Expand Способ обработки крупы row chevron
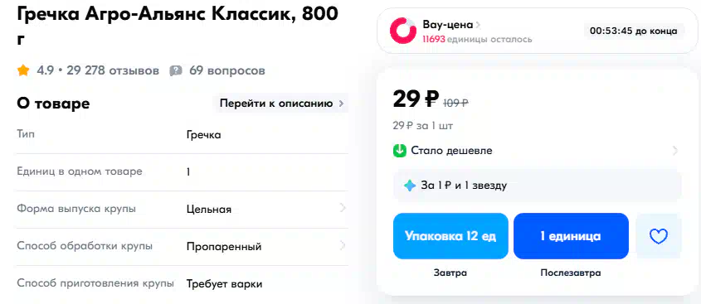This screenshot has width=701, height=304. click(x=343, y=245)
